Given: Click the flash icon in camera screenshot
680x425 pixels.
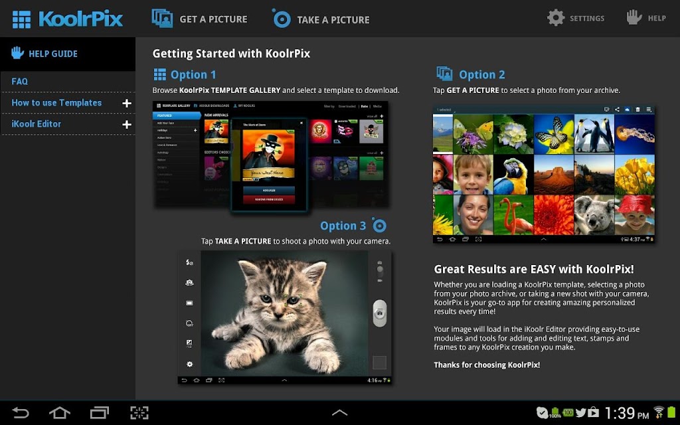Looking at the screenshot, I should pyautogui.click(x=189, y=262).
